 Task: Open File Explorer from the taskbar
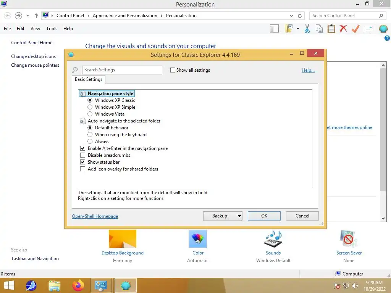coord(54,285)
